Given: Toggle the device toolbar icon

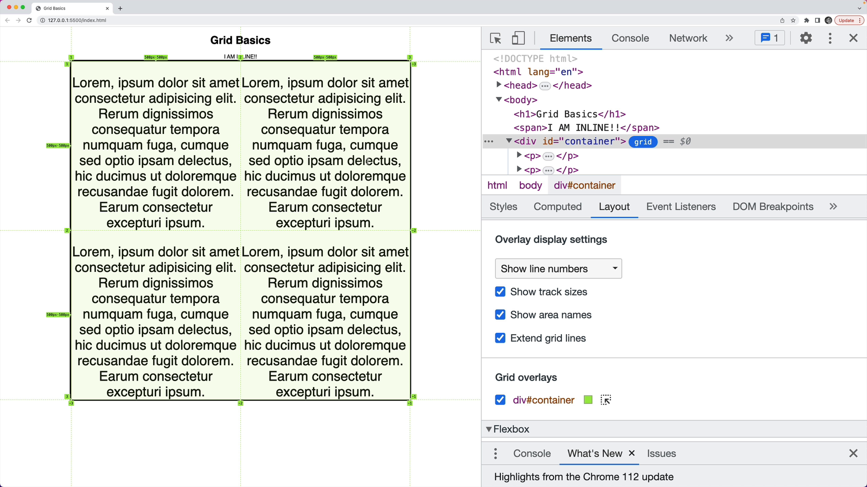Looking at the screenshot, I should click(518, 38).
